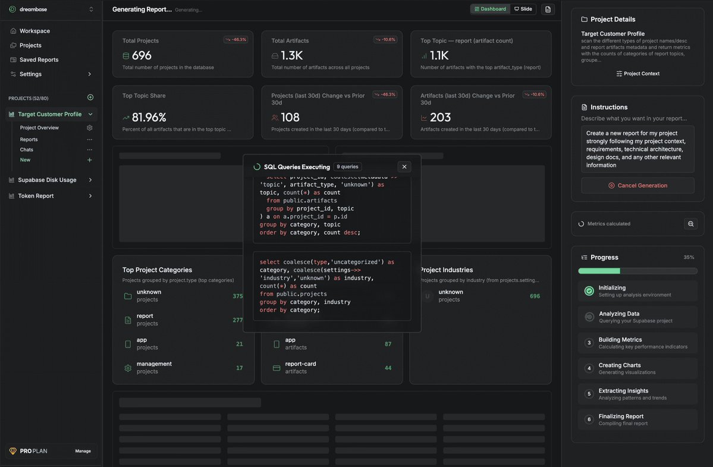Click the SQL Queries Executing spinner icon
This screenshot has width=713, height=467.
257,167
